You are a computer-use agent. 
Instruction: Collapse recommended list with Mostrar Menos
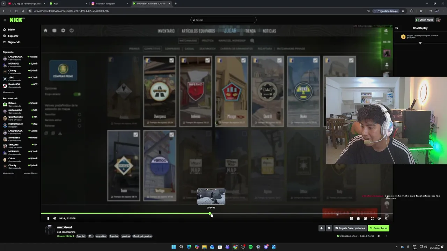tap(30, 173)
